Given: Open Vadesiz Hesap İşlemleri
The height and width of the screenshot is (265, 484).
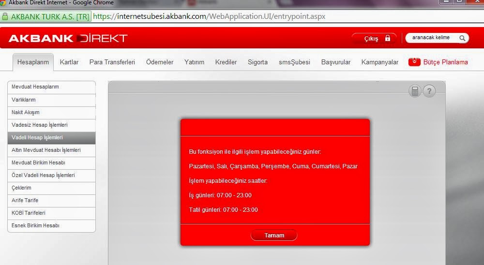Looking at the screenshot, I should point(51,125).
